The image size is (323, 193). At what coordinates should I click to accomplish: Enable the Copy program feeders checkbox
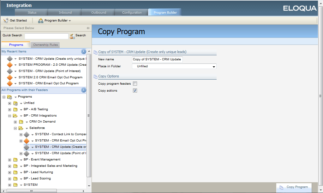[x=135, y=83]
